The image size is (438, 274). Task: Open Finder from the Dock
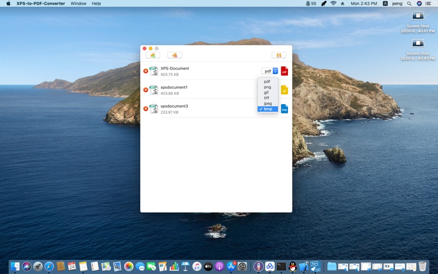pos(15,266)
